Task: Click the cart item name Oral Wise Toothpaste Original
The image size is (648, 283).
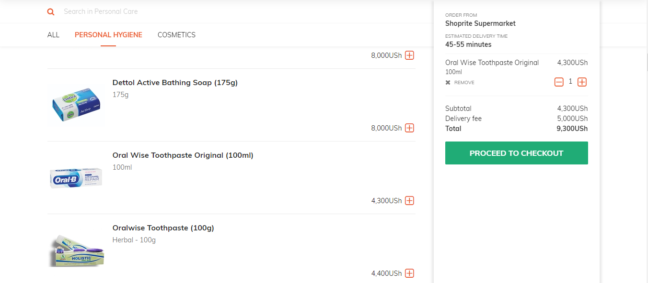Action: pyautogui.click(x=492, y=63)
